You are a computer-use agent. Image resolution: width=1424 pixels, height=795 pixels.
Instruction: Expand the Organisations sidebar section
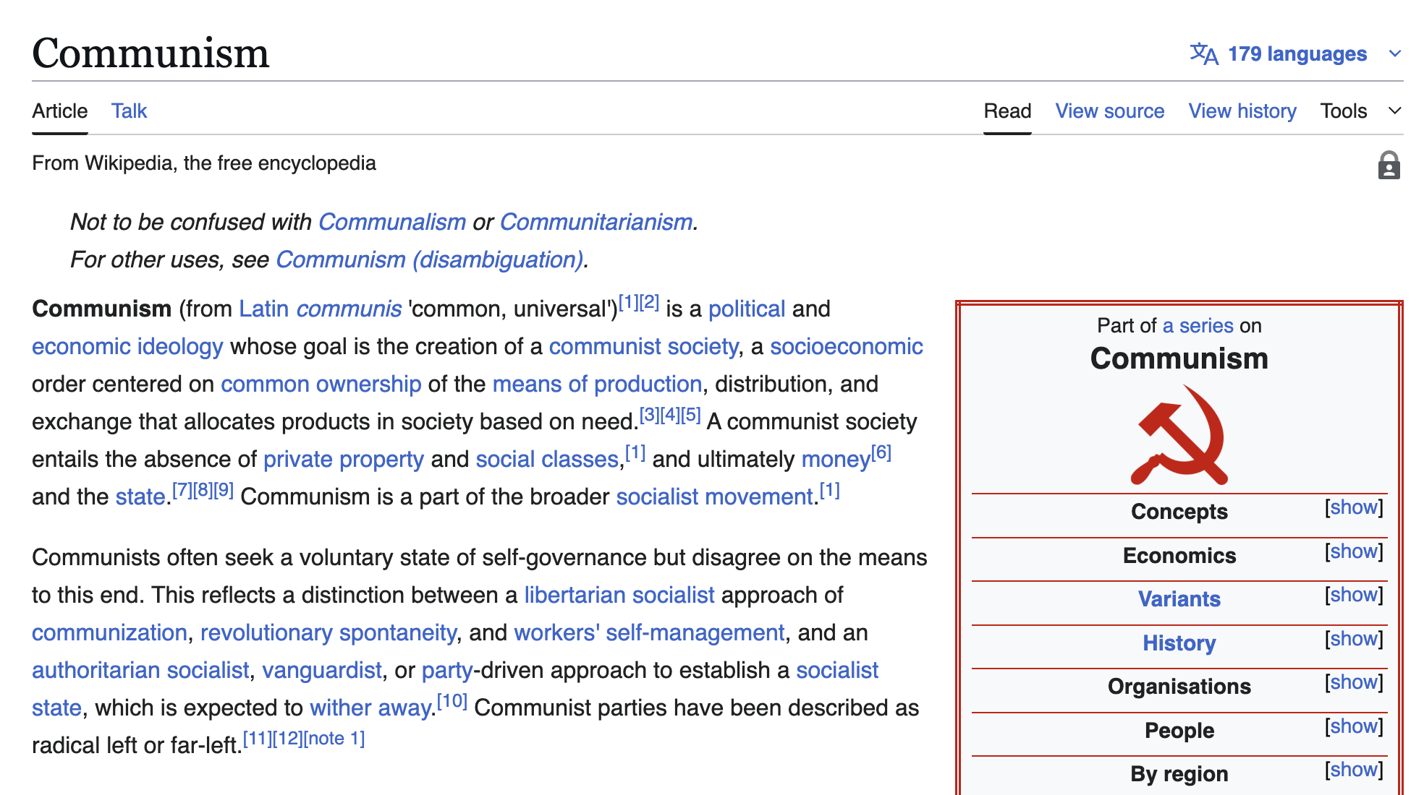click(x=1353, y=682)
